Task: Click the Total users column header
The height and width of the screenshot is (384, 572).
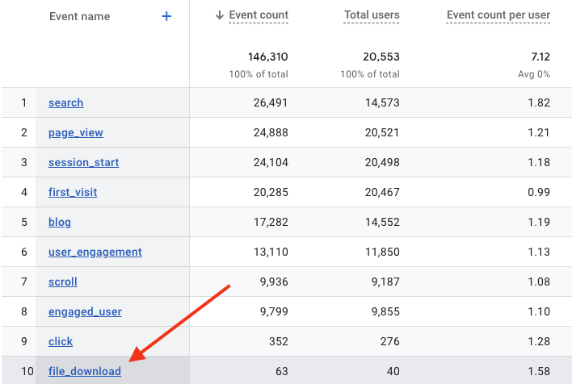Action: pos(371,15)
